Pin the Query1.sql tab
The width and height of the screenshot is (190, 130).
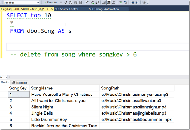click(47, 9)
